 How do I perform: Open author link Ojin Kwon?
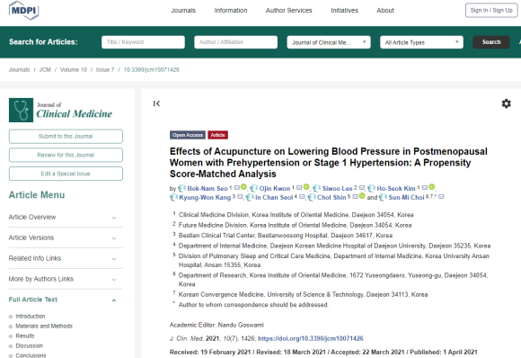pos(275,189)
